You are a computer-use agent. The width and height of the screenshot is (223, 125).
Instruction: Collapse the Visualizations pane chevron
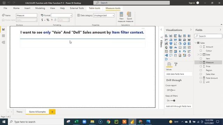coord(191,30)
